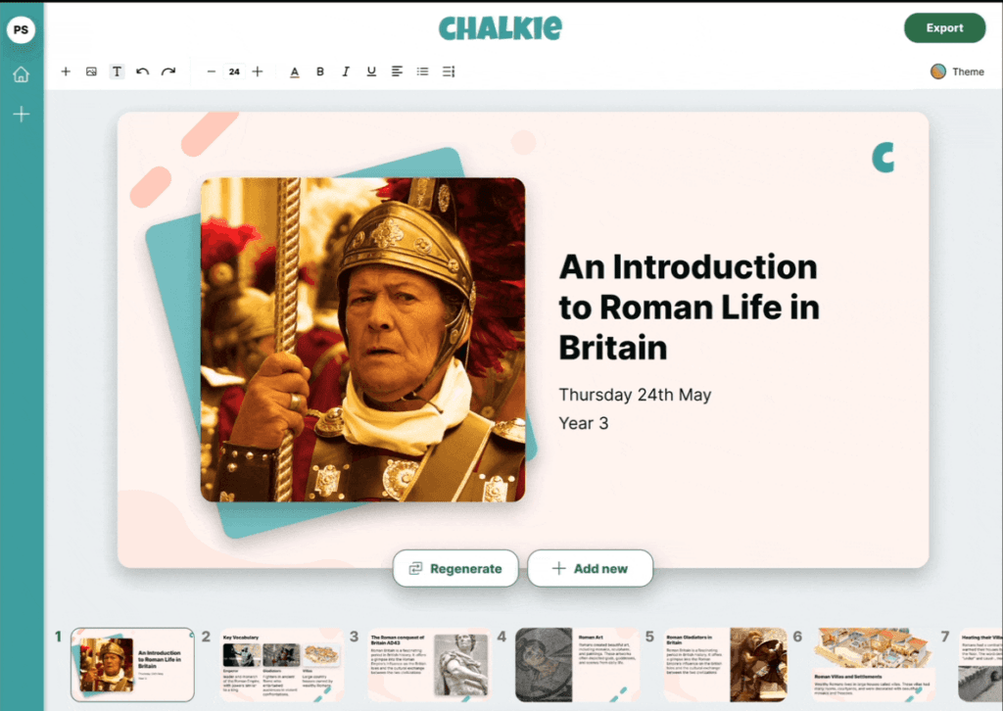Select the Text box tool
The height and width of the screenshot is (711, 1003).
tap(118, 71)
